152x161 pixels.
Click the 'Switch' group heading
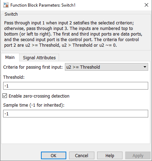point(11,14)
